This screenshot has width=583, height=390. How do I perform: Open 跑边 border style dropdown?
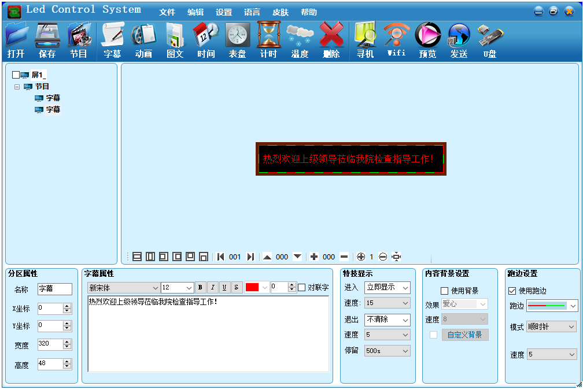552,306
